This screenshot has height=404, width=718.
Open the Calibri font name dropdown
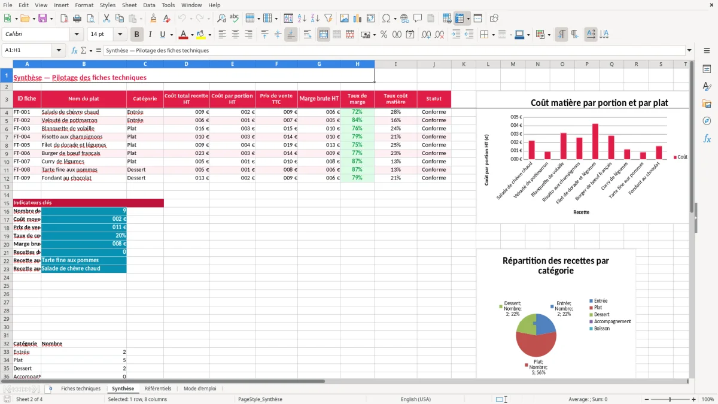point(77,35)
